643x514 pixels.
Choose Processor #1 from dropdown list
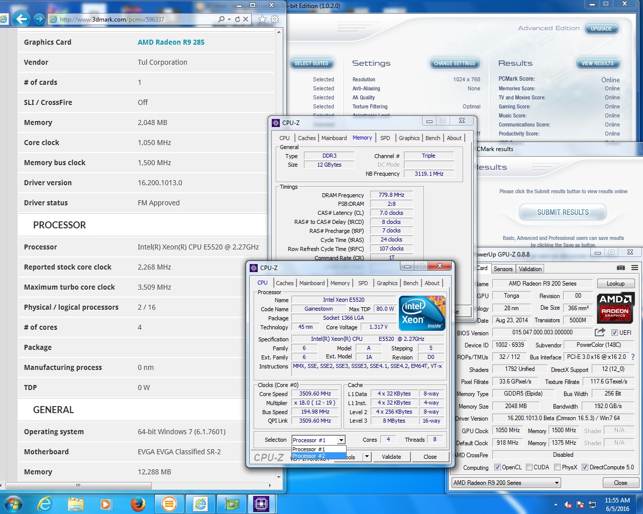[318, 449]
